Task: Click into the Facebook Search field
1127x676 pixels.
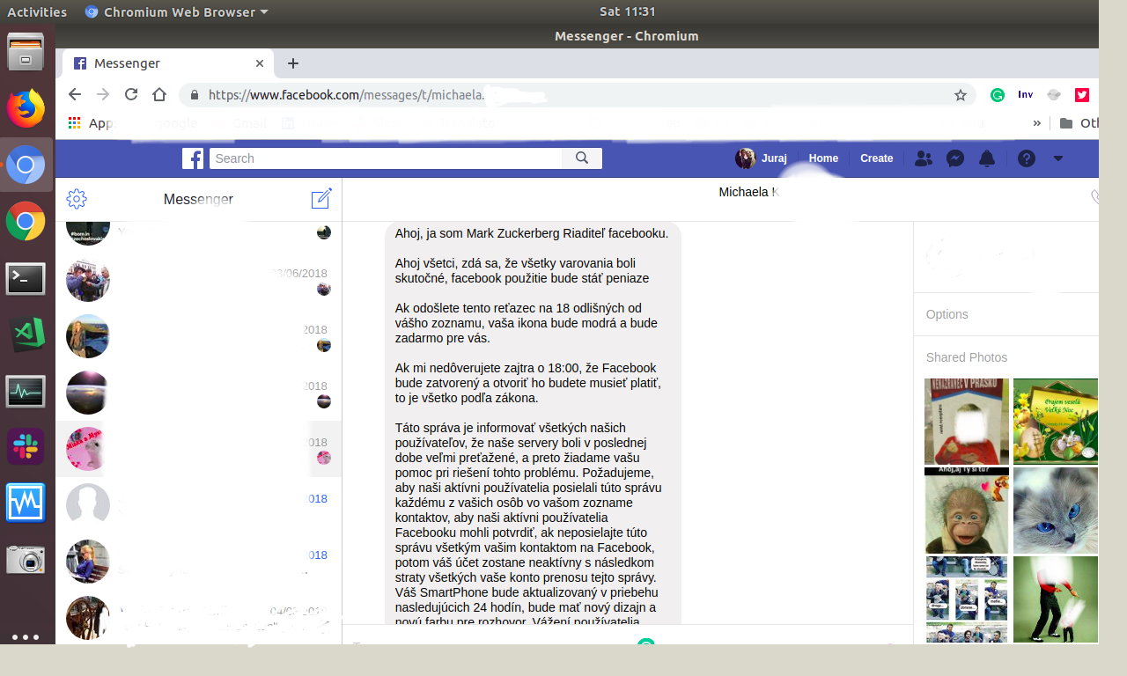Action: [x=386, y=158]
